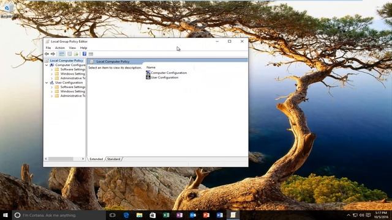Screen dimensions: 392x220
Task: Open the Help menu
Action: pyautogui.click(x=83, y=48)
